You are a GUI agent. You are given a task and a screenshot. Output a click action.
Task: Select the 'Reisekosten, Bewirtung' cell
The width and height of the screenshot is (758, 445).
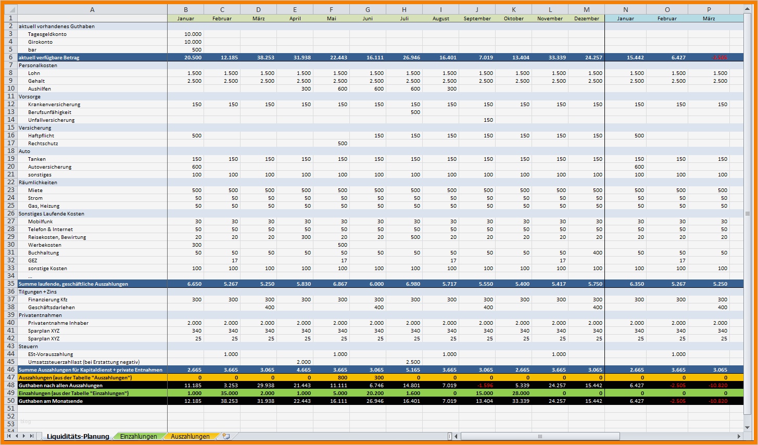(92, 237)
